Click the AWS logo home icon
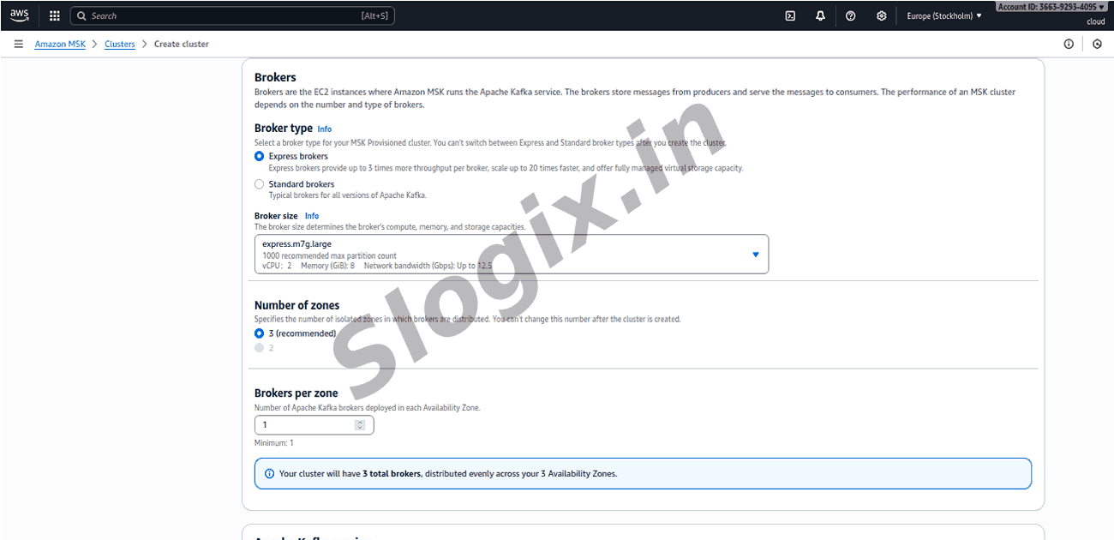The height and width of the screenshot is (540, 1114). click(x=19, y=15)
